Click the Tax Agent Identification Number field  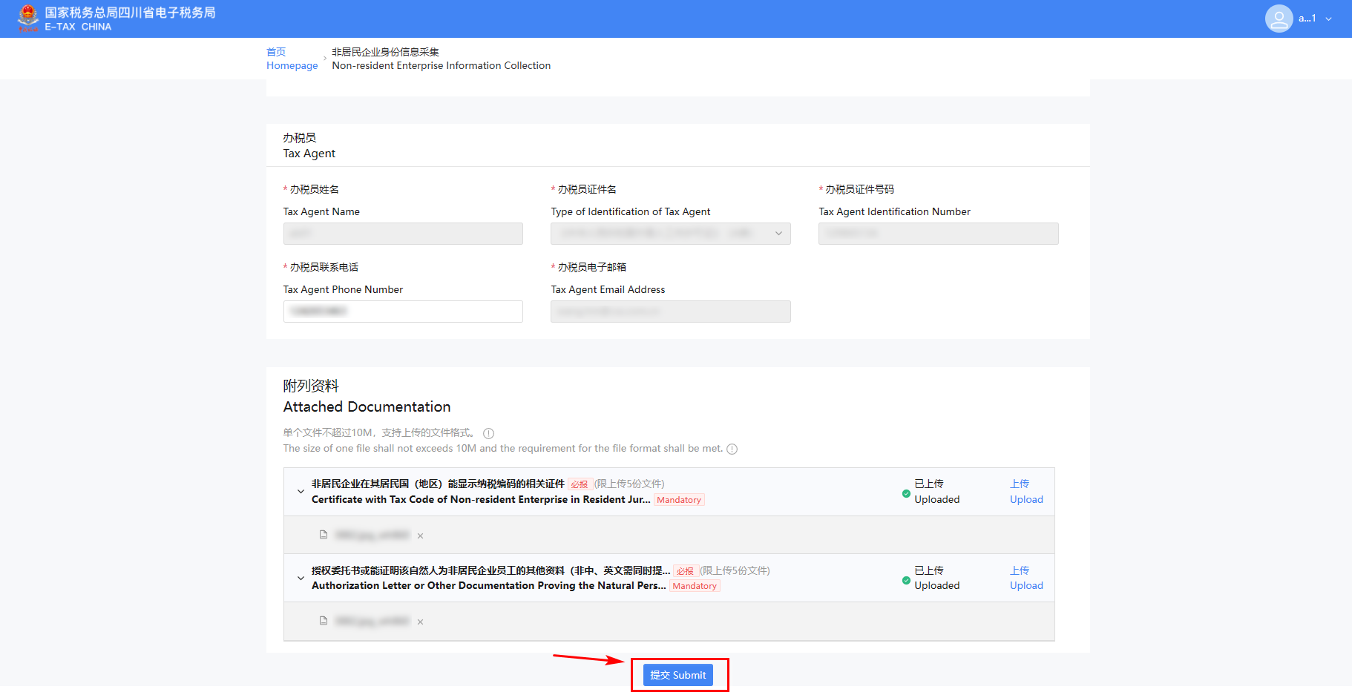tap(938, 234)
